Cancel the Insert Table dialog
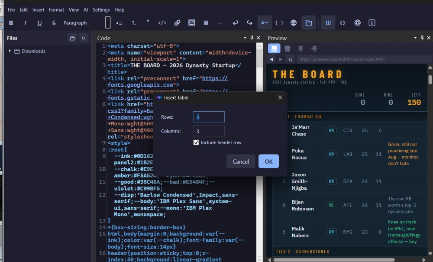Image resolution: width=433 pixels, height=262 pixels. point(240,161)
